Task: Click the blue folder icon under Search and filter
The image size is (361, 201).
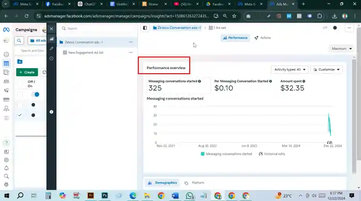Action: coord(20,62)
